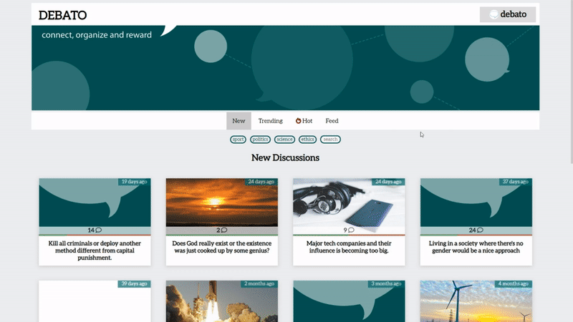The width and height of the screenshot is (573, 322).
Task: Filter by the sport tag
Action: click(x=238, y=140)
